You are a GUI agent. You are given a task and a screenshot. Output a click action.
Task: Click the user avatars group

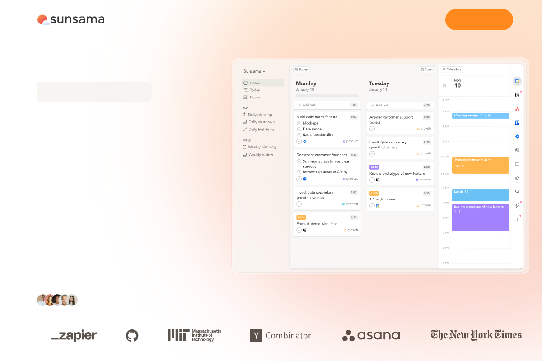pyautogui.click(x=57, y=300)
